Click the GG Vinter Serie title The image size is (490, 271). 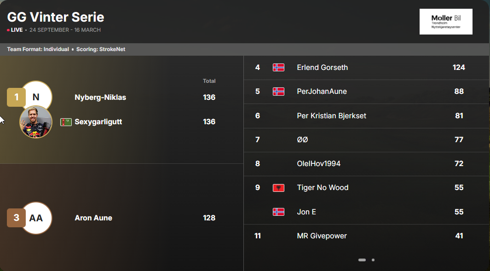pos(56,17)
